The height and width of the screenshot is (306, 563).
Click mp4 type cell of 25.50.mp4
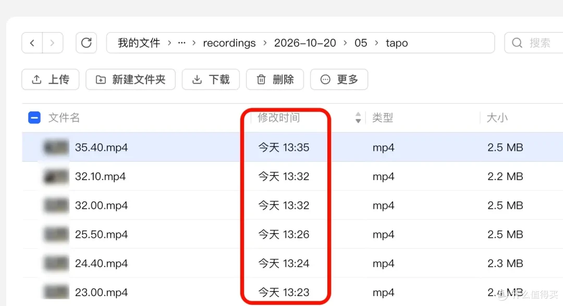(383, 235)
